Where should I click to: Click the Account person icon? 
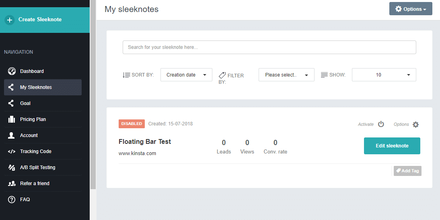pyautogui.click(x=12, y=135)
